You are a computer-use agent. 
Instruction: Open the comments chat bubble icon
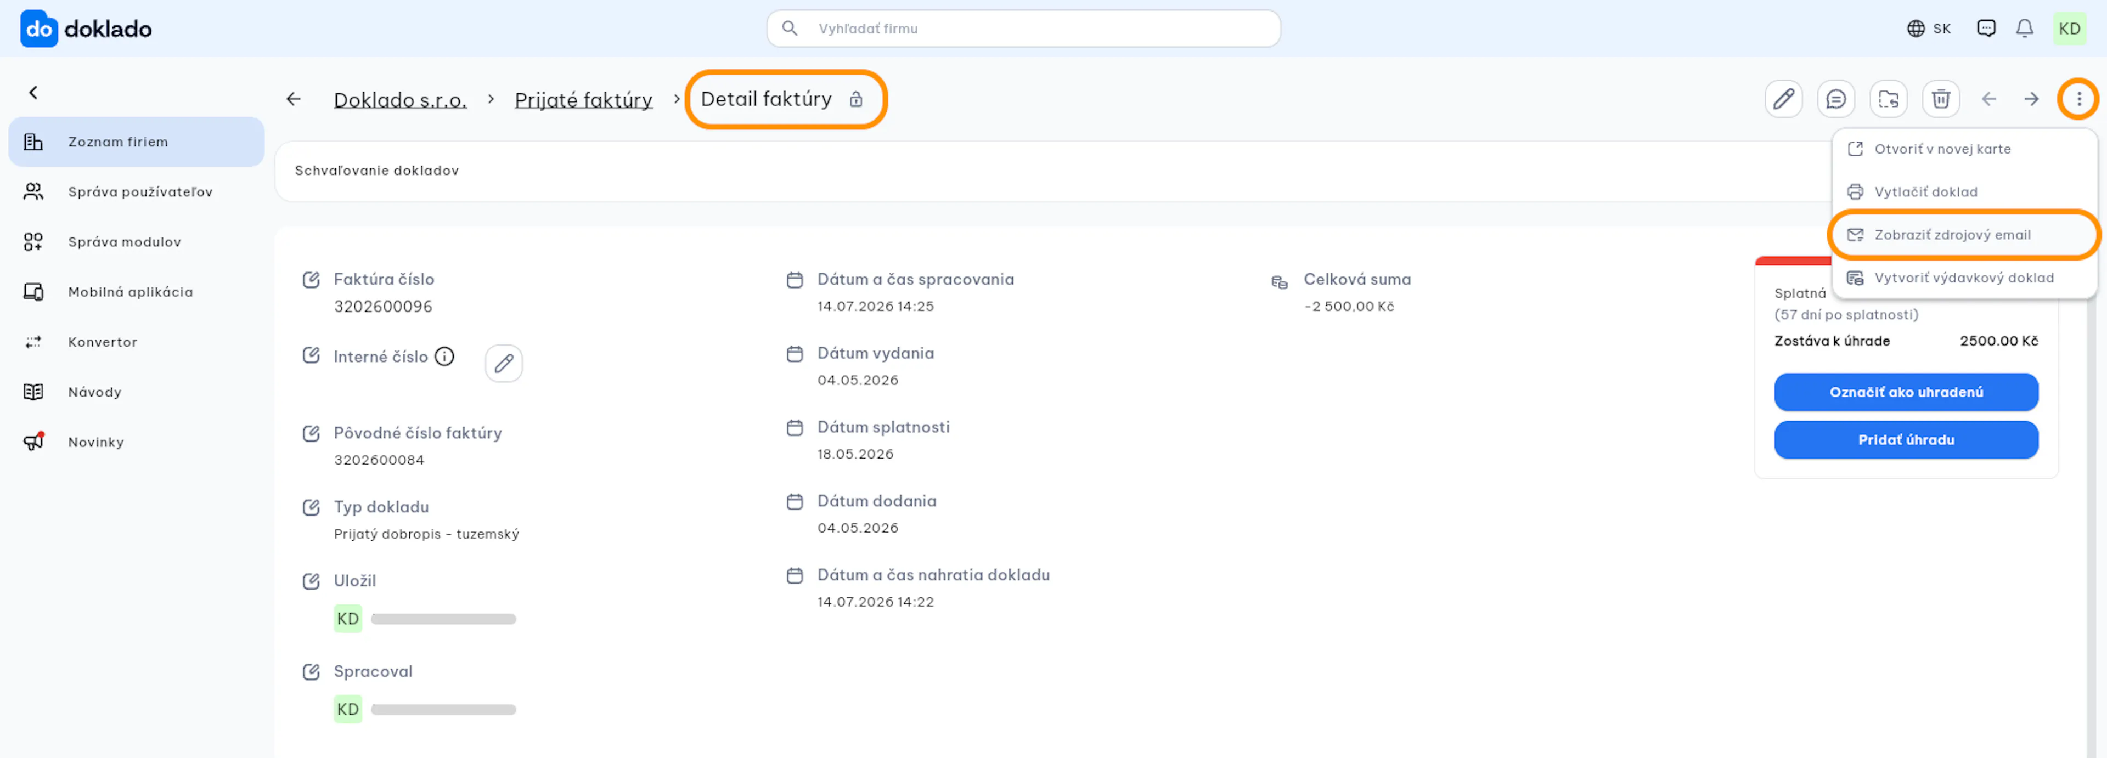(x=1835, y=100)
